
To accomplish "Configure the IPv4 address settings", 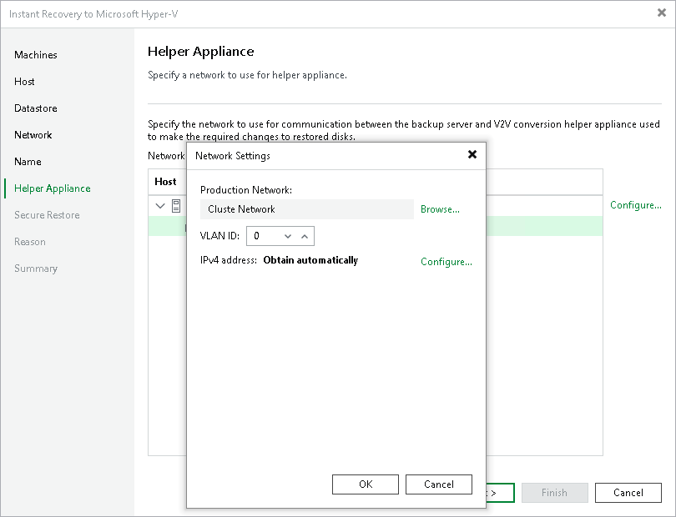I will [446, 262].
